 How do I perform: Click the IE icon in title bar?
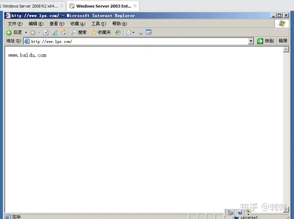pyautogui.click(x=8, y=16)
